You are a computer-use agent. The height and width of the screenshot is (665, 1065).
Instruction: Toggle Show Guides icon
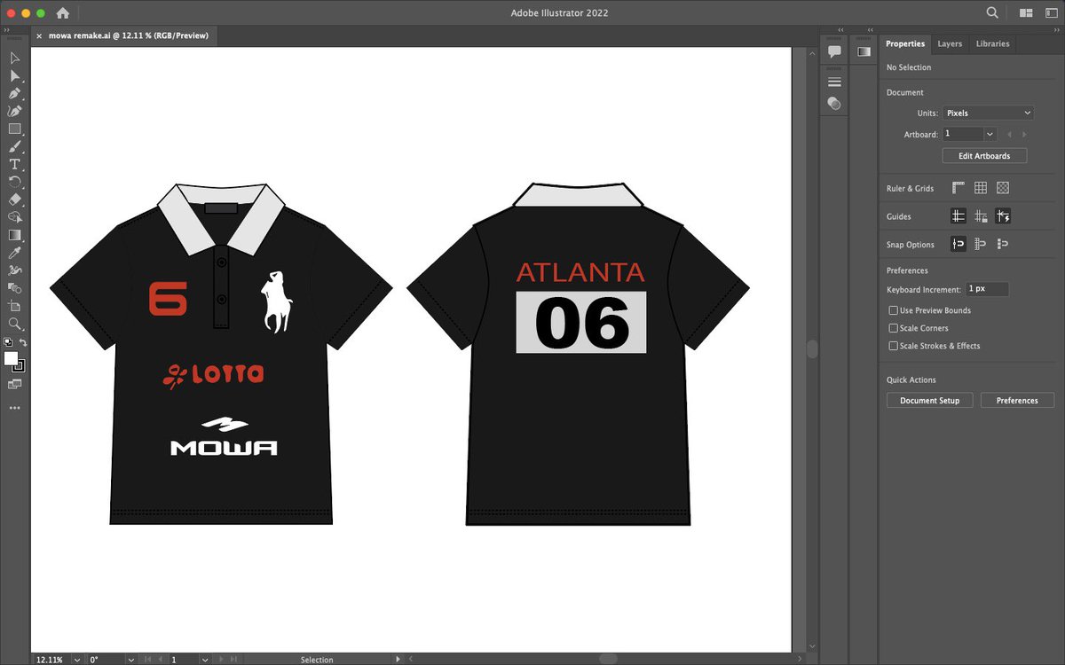click(x=958, y=216)
